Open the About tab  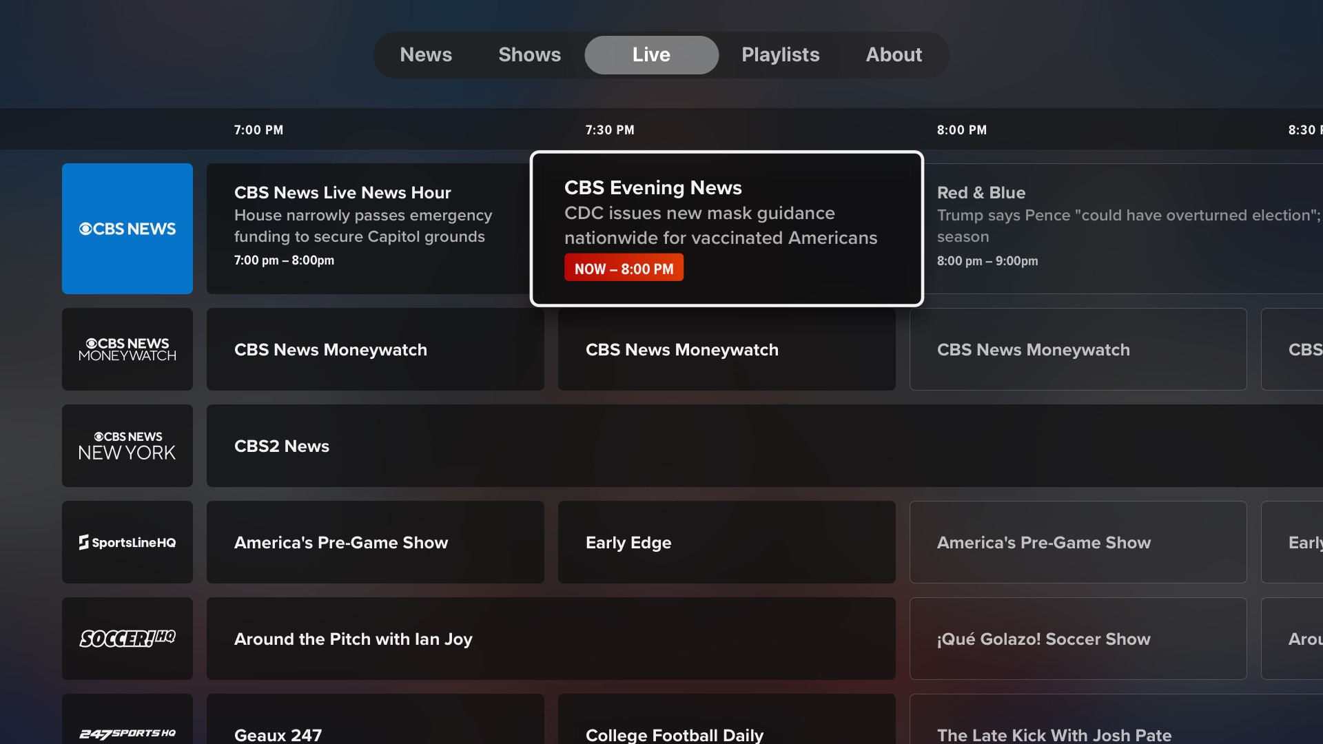click(x=894, y=54)
